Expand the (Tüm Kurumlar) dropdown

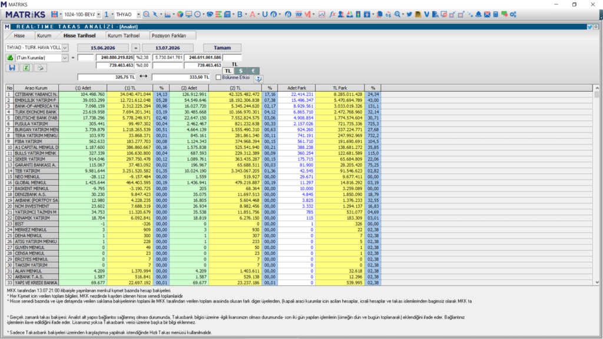tap(65, 58)
